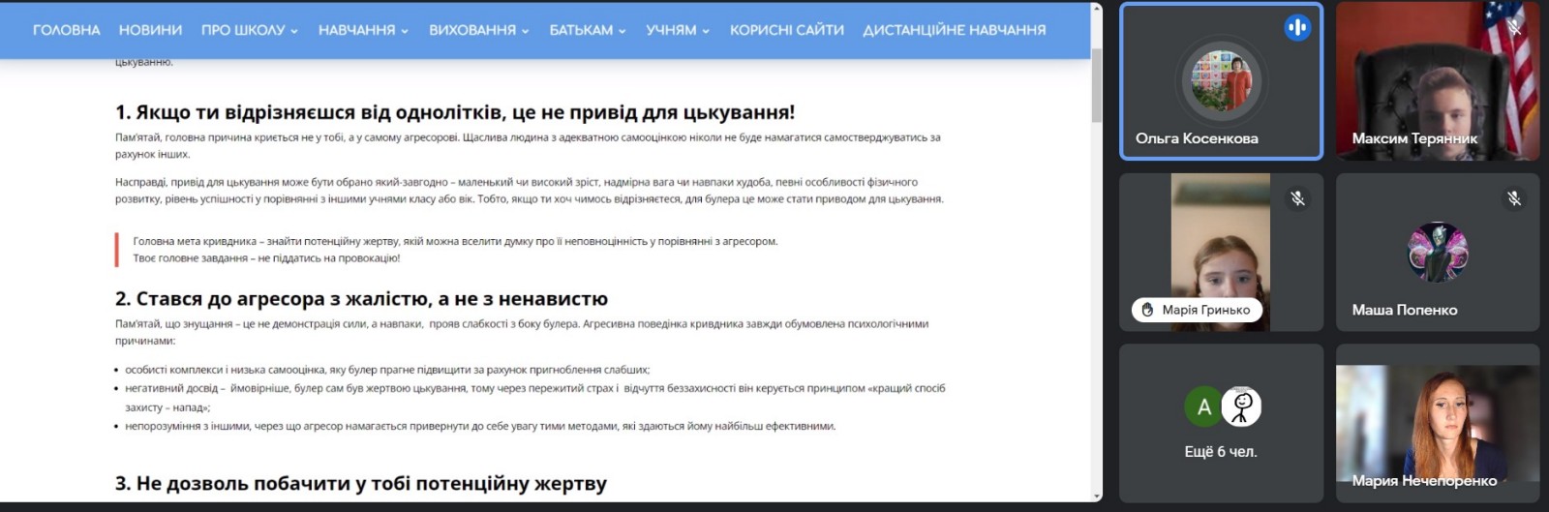Click the green letter A avatar
This screenshot has width=1549, height=512.
point(1203,407)
